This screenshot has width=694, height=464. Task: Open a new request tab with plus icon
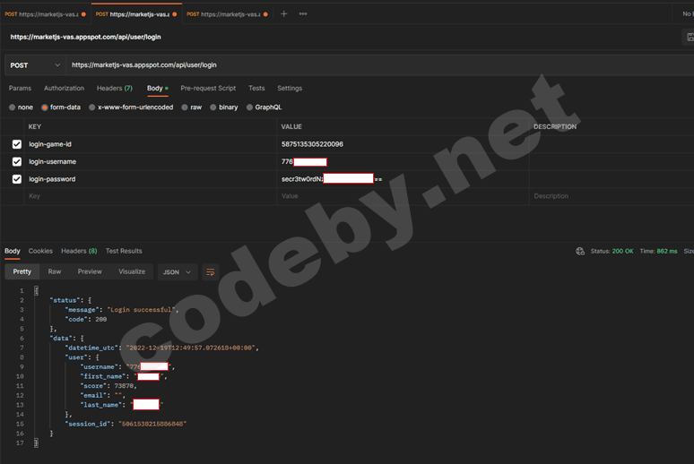[x=283, y=13]
